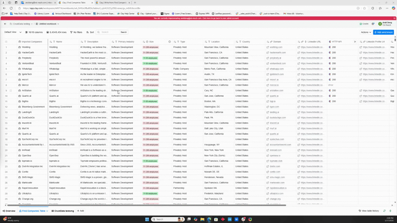Expand the Untitled workbook dropdown in breadcrumb
This screenshot has width=397, height=223.
tap(47, 24)
